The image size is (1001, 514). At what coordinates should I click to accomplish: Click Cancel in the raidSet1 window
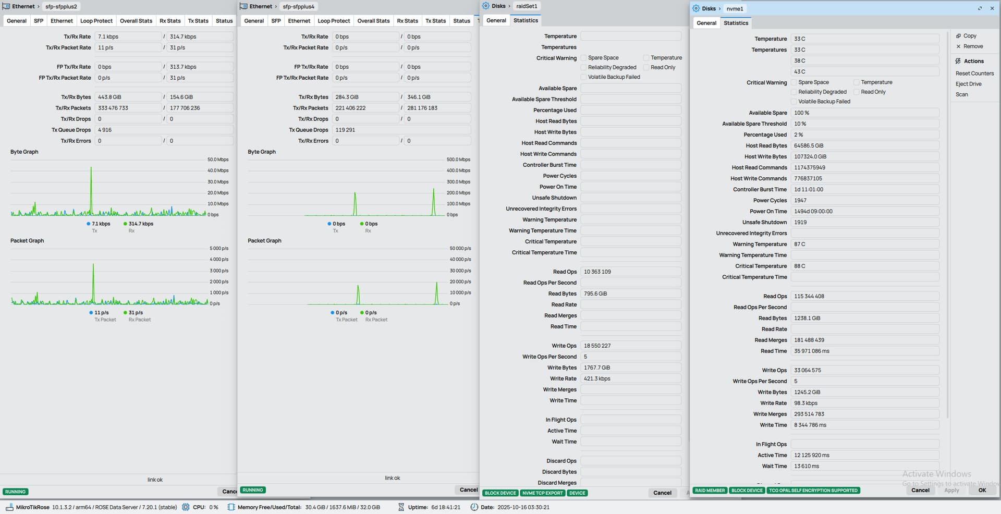[x=662, y=493]
